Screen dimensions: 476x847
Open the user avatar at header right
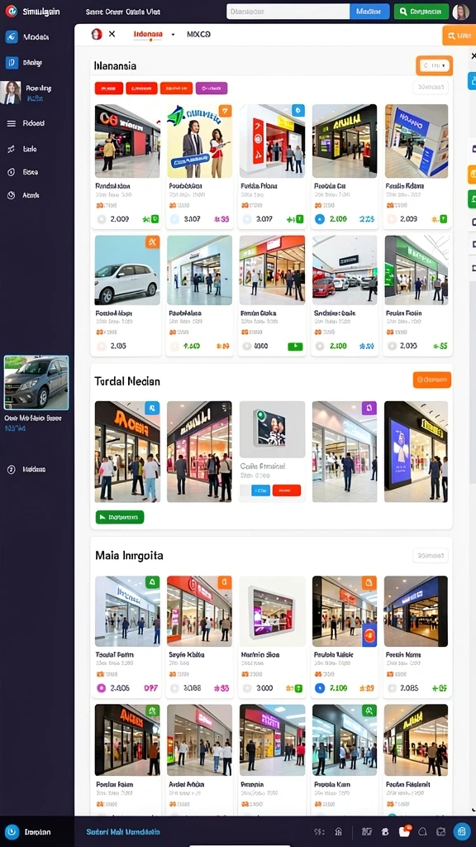click(461, 12)
